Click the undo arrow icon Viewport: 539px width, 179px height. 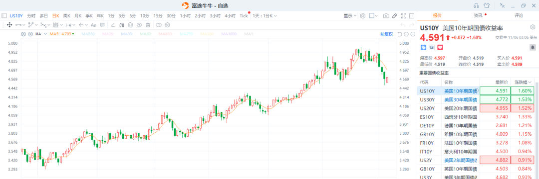point(403,25)
